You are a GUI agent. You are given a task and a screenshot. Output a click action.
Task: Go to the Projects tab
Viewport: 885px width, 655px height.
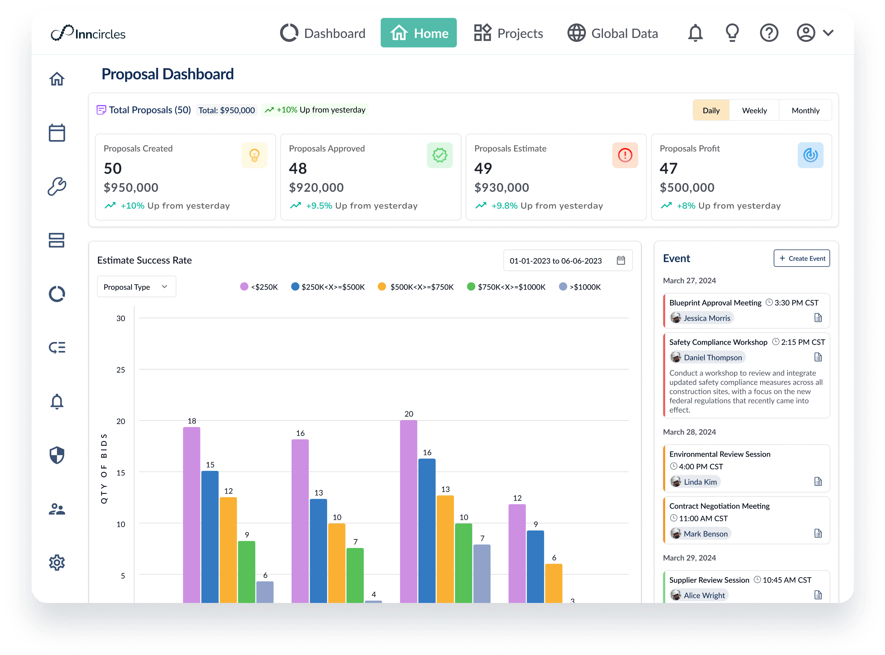509,33
